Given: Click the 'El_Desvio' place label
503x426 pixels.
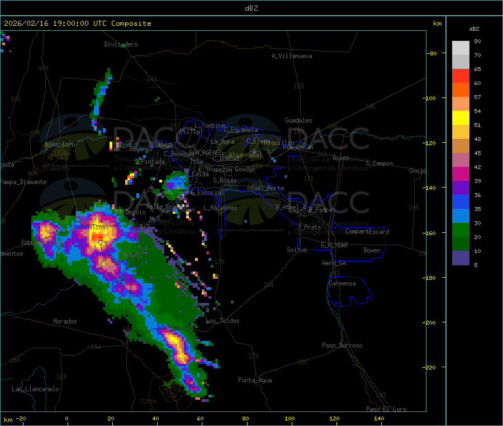Looking at the screenshot, I should pyautogui.click(x=131, y=212).
